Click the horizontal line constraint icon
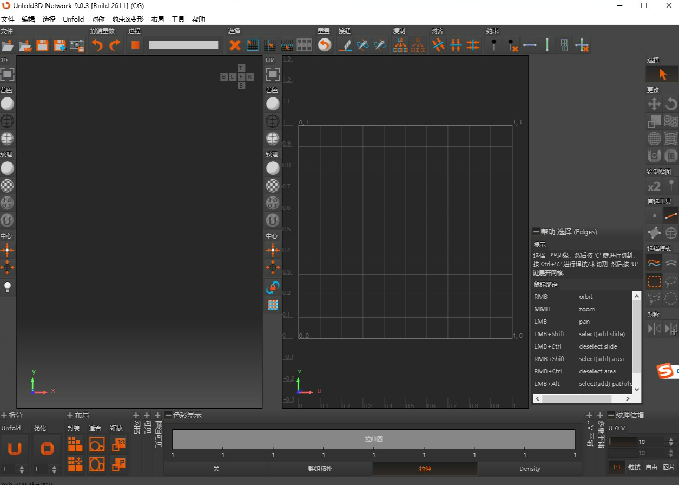The width and height of the screenshot is (679, 485). (530, 45)
